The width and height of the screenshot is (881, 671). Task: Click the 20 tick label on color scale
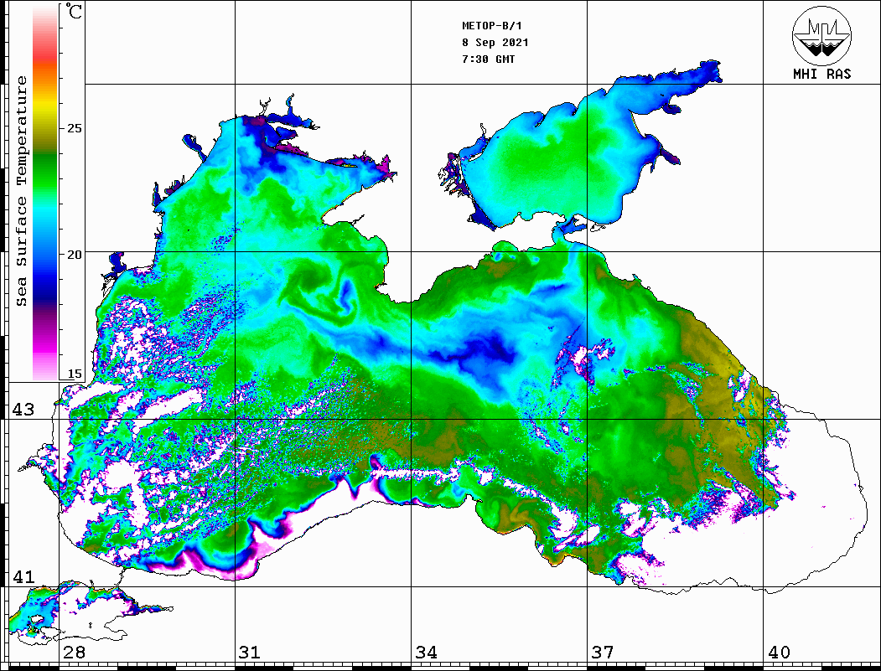point(75,255)
